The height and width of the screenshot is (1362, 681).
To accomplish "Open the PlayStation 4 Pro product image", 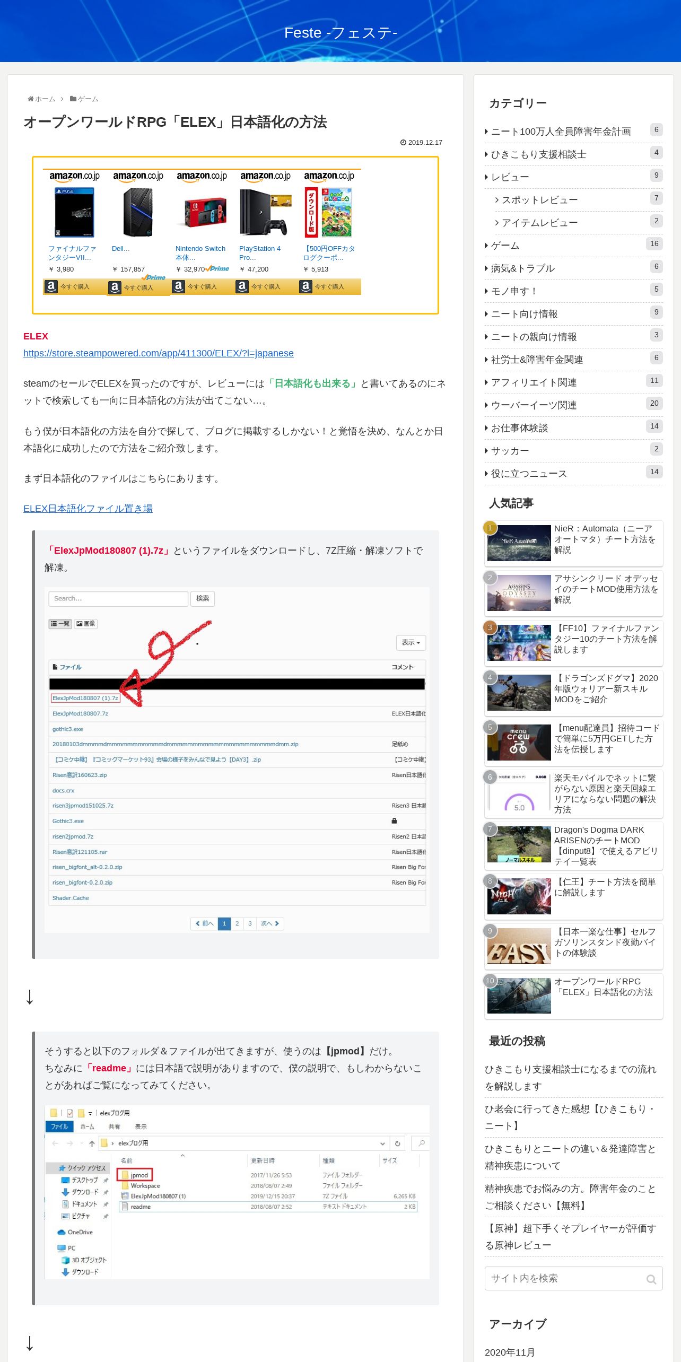I will pos(266,212).
